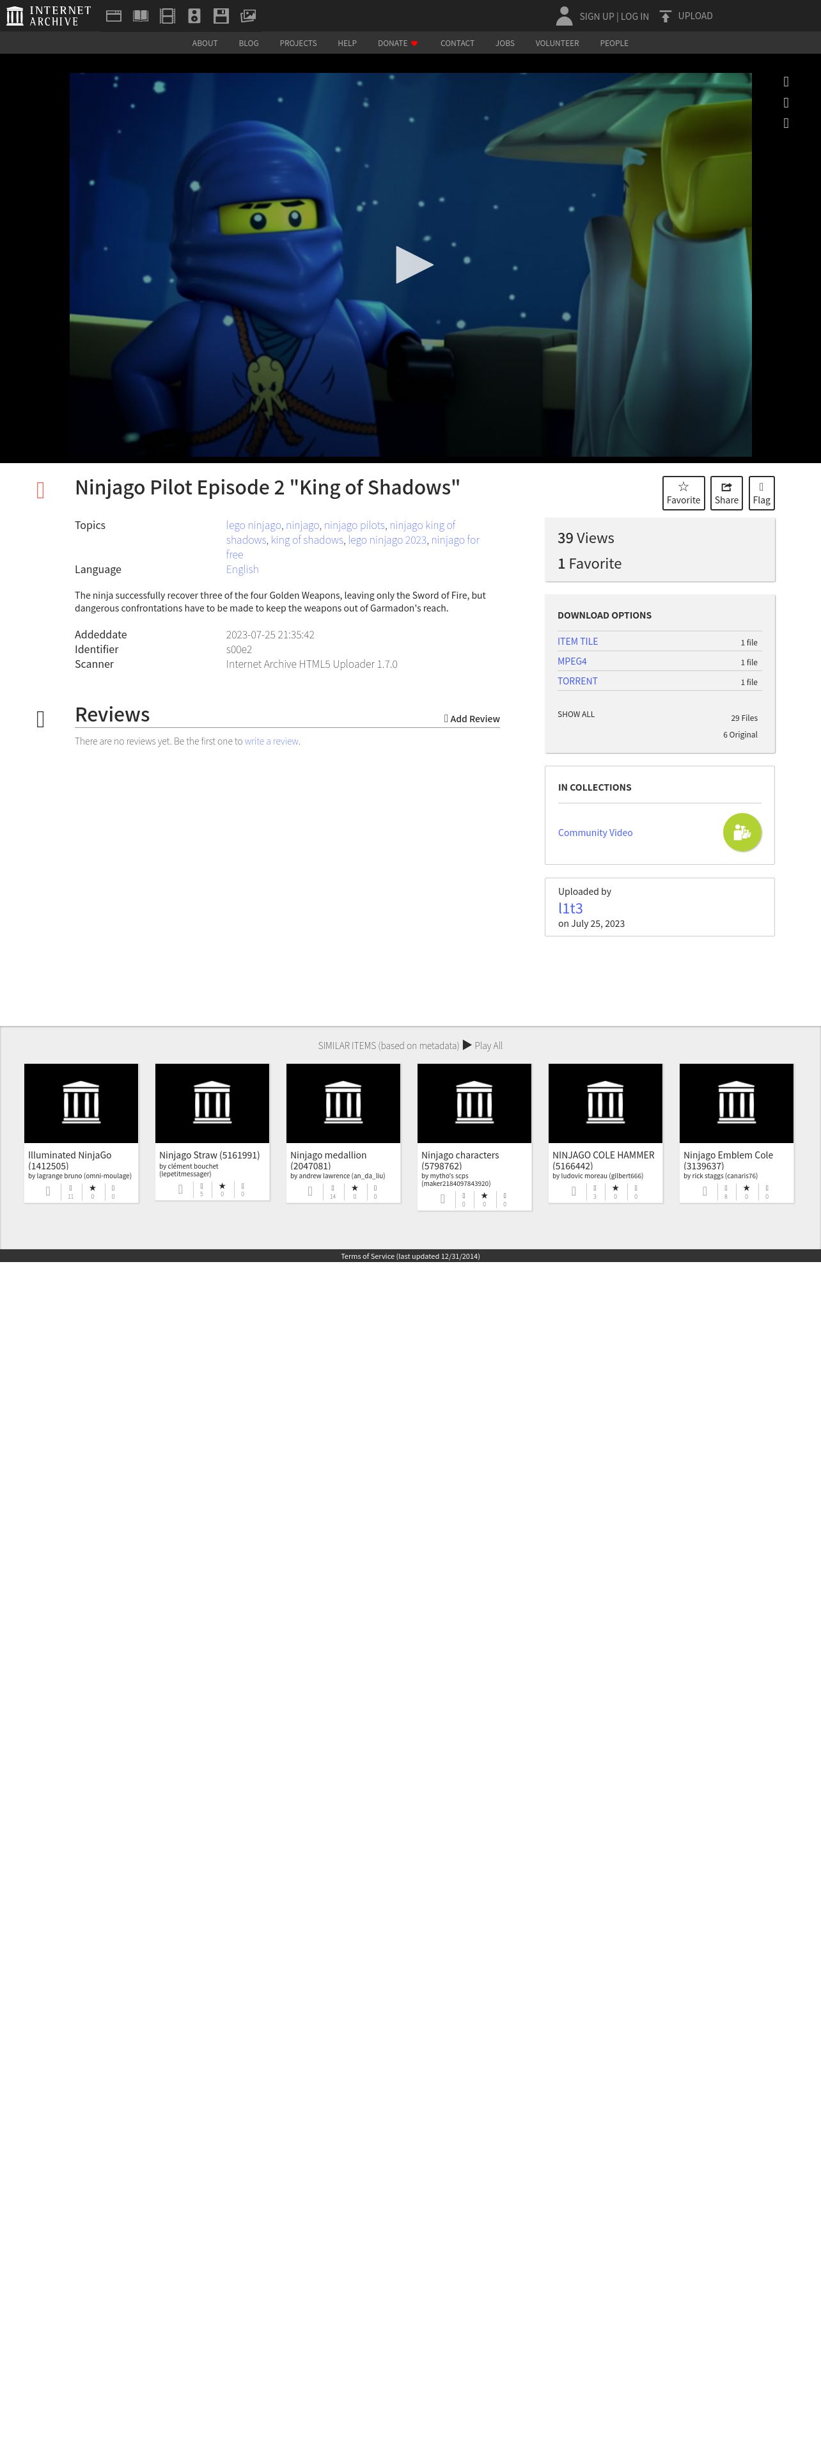Click the identifier value 's00e2'
Screen dimensions: 821x2464
click(239, 649)
